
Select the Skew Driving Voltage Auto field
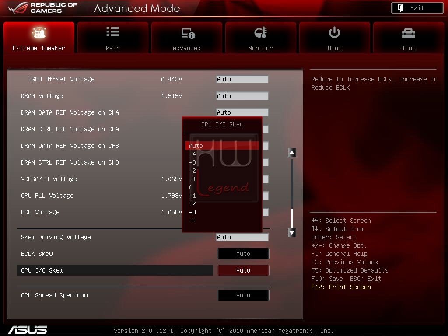coord(242,237)
